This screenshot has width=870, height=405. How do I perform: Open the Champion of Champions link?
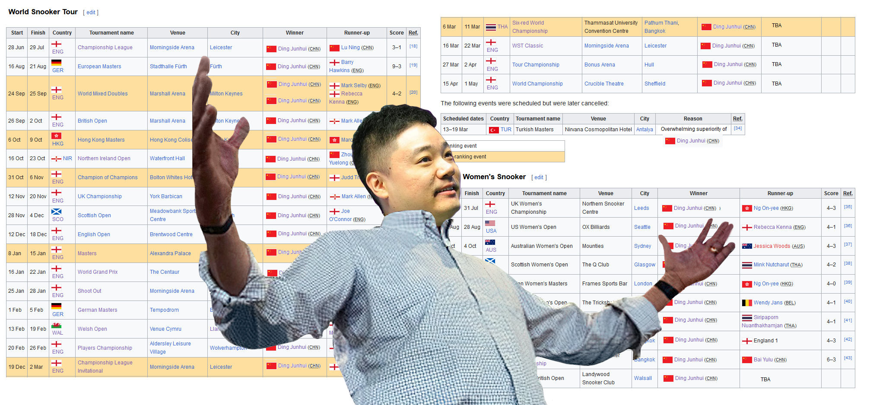[x=108, y=177]
